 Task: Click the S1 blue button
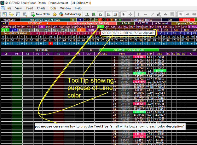coord(174,33)
